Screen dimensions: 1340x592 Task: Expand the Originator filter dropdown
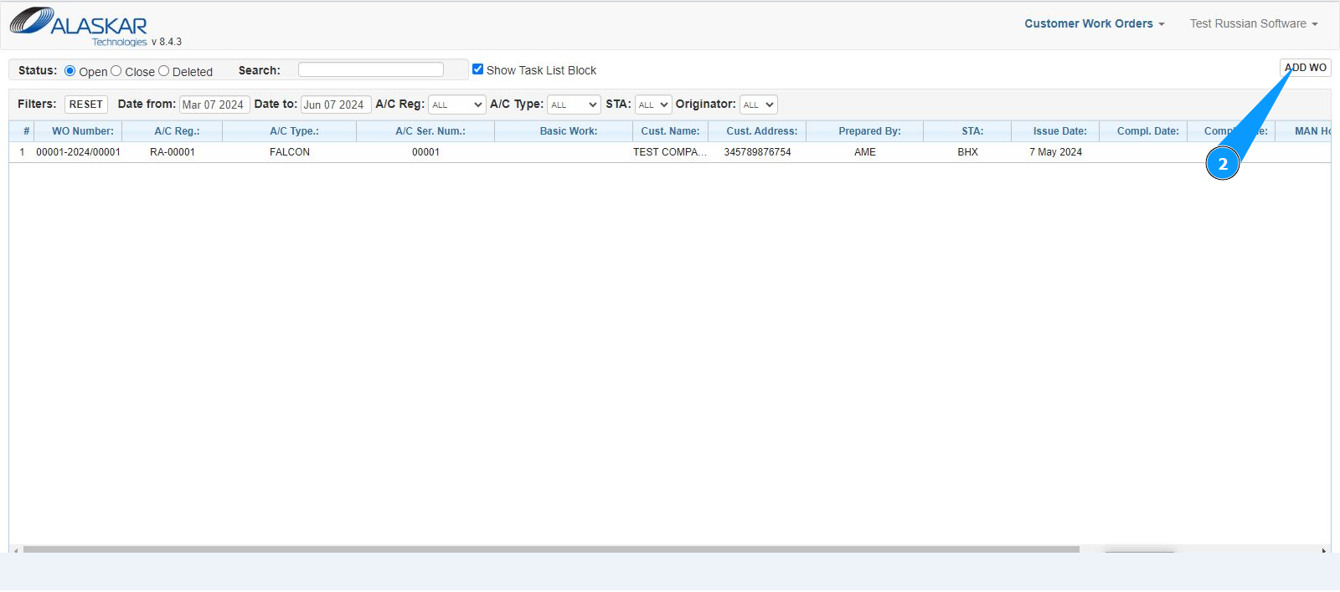[758, 105]
